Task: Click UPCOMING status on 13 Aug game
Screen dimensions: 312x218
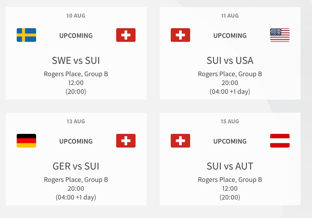Action: click(x=76, y=141)
